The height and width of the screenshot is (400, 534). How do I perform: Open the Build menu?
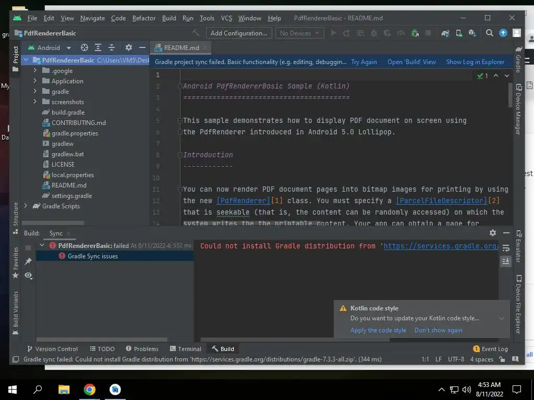(169, 18)
